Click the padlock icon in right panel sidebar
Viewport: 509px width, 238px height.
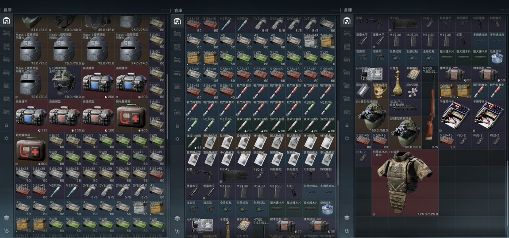pos(347,125)
